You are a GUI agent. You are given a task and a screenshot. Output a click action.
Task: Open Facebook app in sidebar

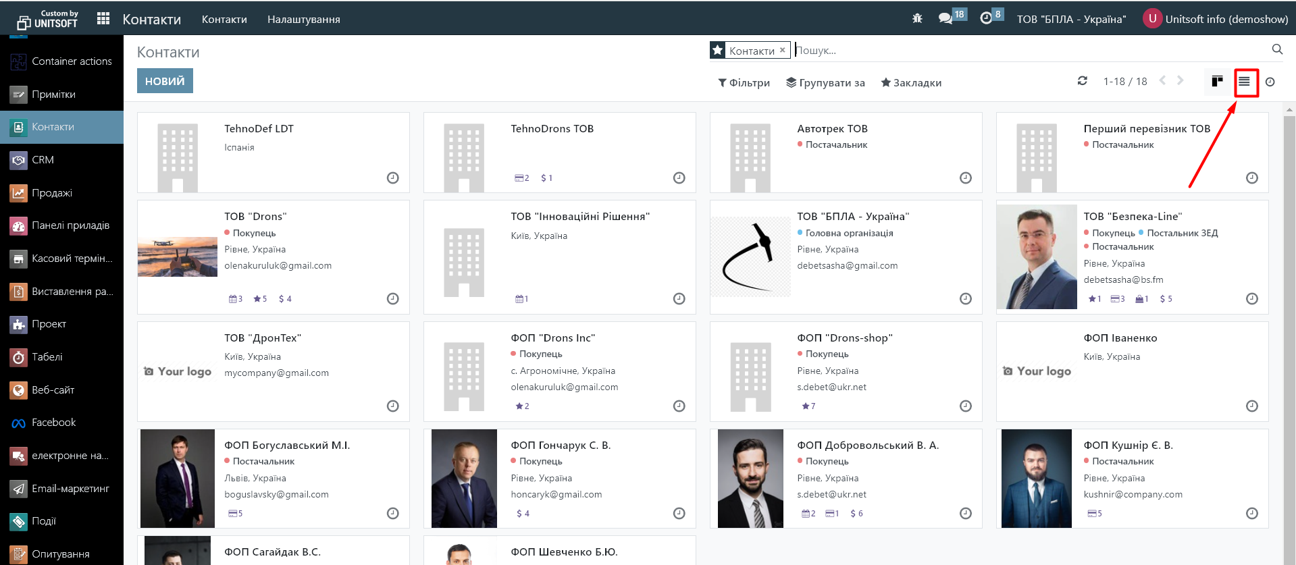point(53,423)
